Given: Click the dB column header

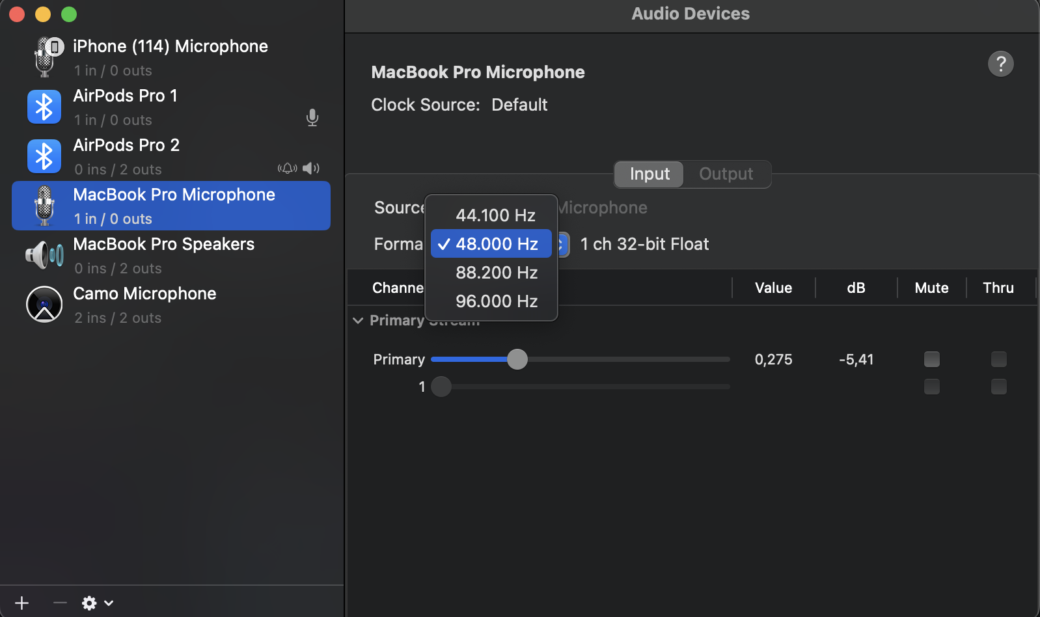Looking at the screenshot, I should [x=856, y=288].
